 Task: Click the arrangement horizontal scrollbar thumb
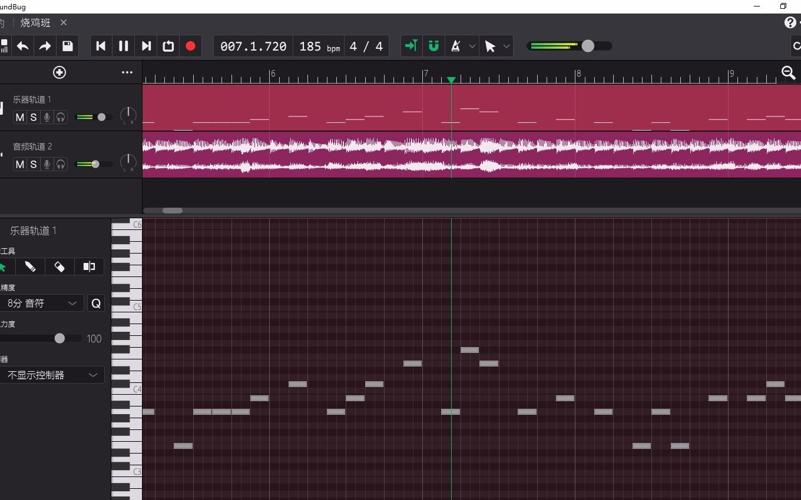pyautogui.click(x=173, y=211)
